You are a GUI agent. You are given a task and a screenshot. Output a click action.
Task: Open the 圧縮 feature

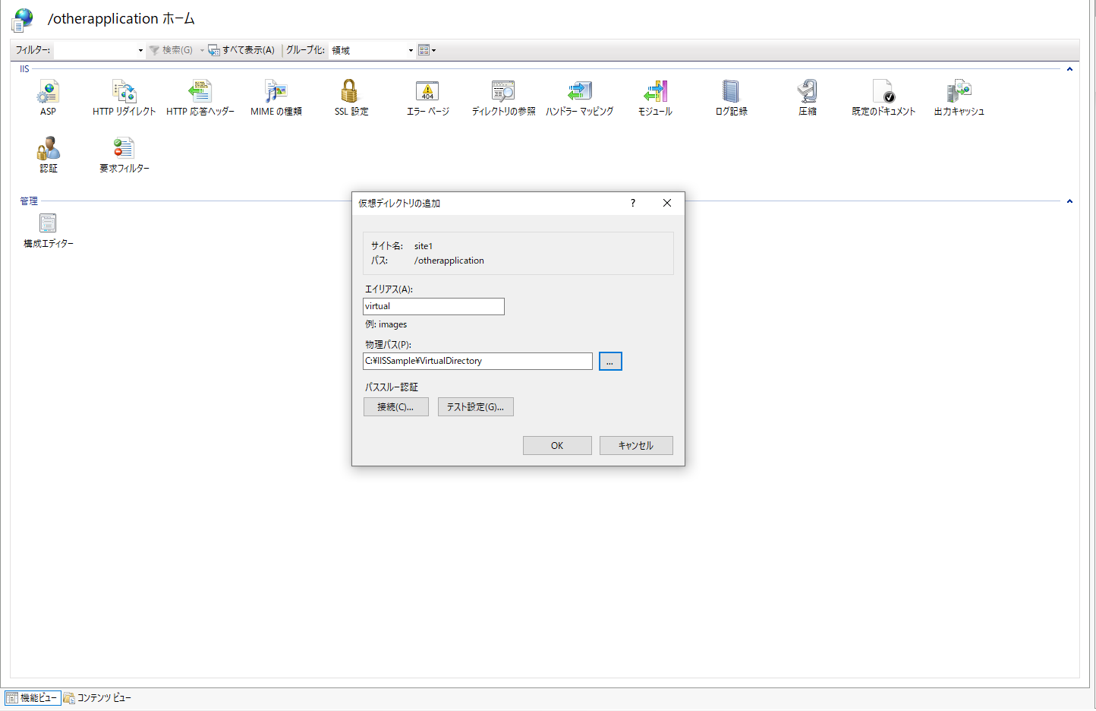coord(807,98)
